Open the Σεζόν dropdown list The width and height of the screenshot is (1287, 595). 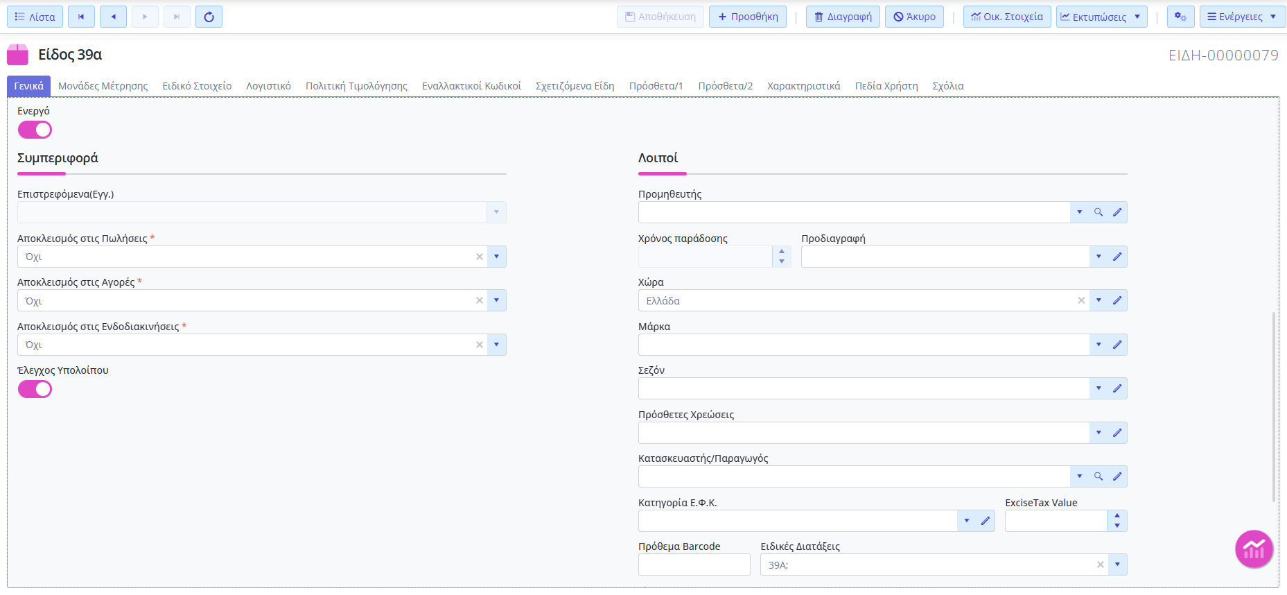click(x=1098, y=388)
